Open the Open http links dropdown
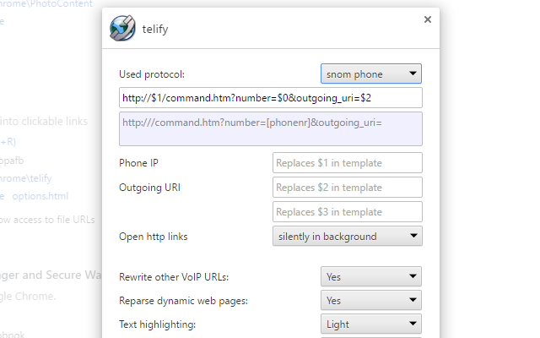The image size is (540, 338). pyautogui.click(x=347, y=237)
